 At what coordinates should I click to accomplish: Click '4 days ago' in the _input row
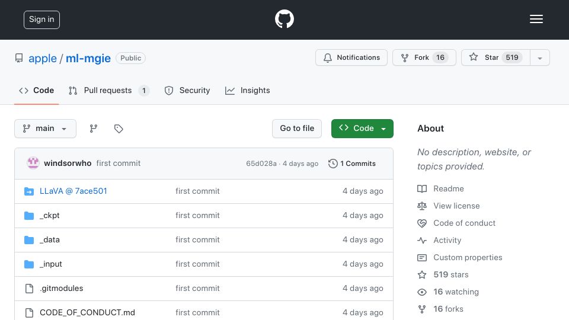click(x=363, y=264)
